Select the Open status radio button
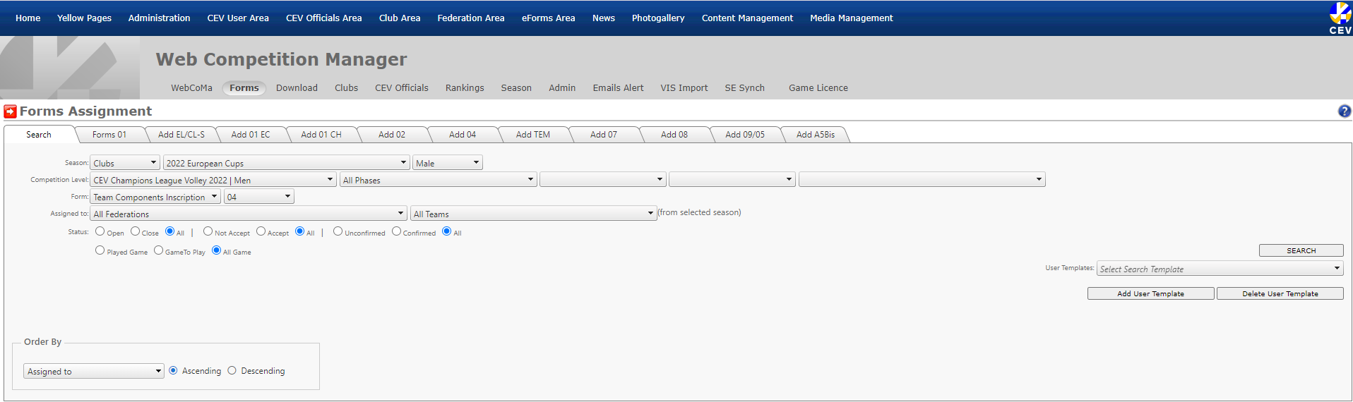 tap(100, 231)
